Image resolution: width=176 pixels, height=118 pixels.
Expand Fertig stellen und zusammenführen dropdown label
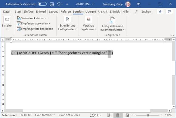click(113, 28)
